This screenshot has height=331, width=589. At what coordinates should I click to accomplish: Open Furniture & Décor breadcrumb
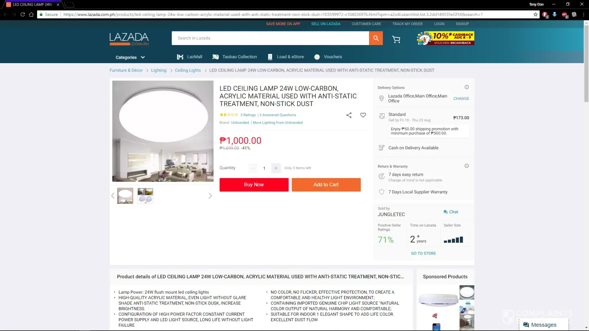(126, 70)
